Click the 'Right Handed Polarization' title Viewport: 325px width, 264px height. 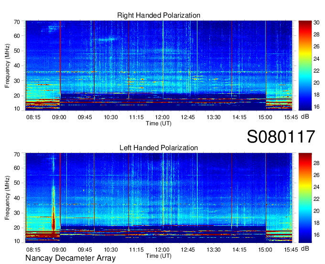(x=159, y=15)
